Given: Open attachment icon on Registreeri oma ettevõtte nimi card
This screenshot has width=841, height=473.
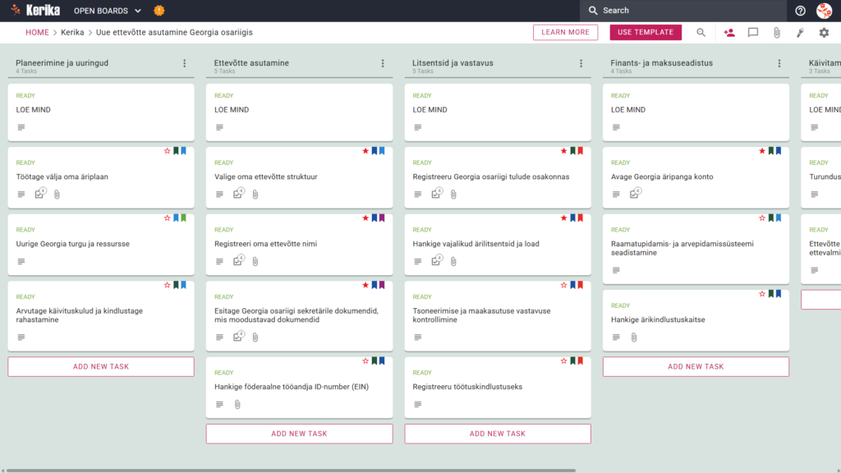Looking at the screenshot, I should (x=255, y=261).
